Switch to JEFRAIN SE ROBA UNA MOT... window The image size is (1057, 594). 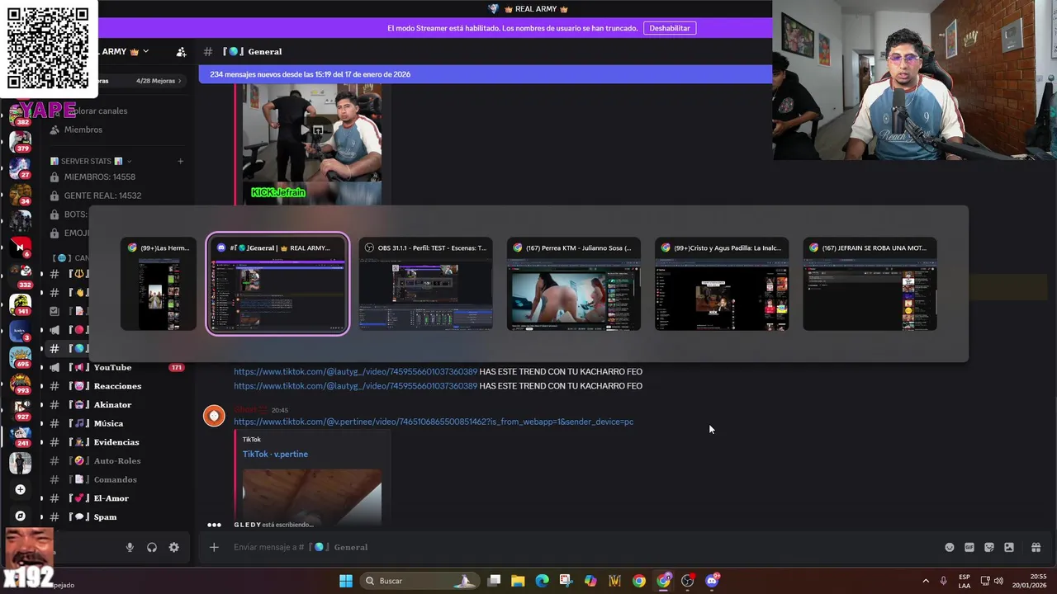coord(870,285)
